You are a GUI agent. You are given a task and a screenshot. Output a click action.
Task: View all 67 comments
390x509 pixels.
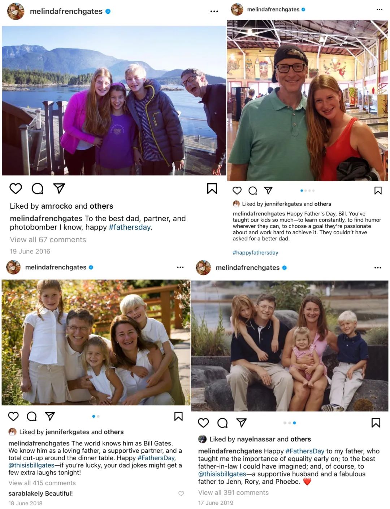tap(48, 240)
